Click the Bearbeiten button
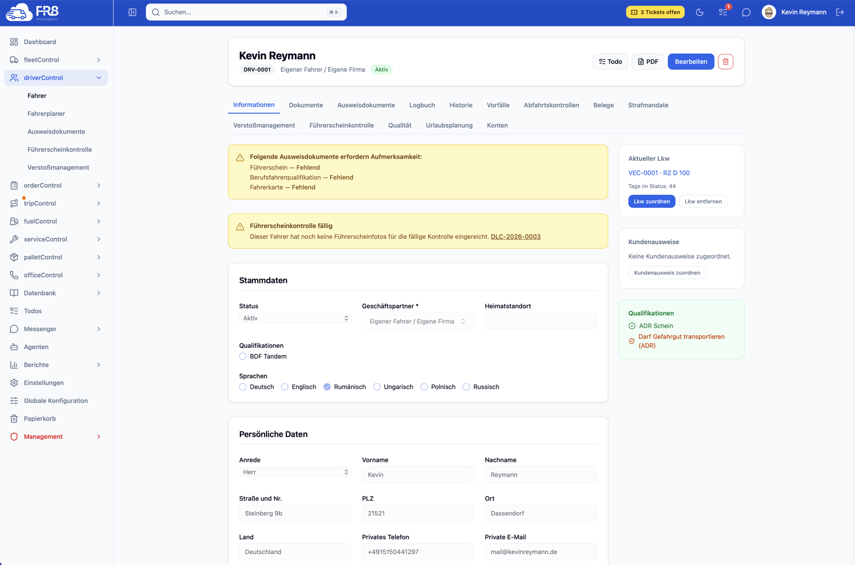Screen dimensions: 855x565 [691, 61]
